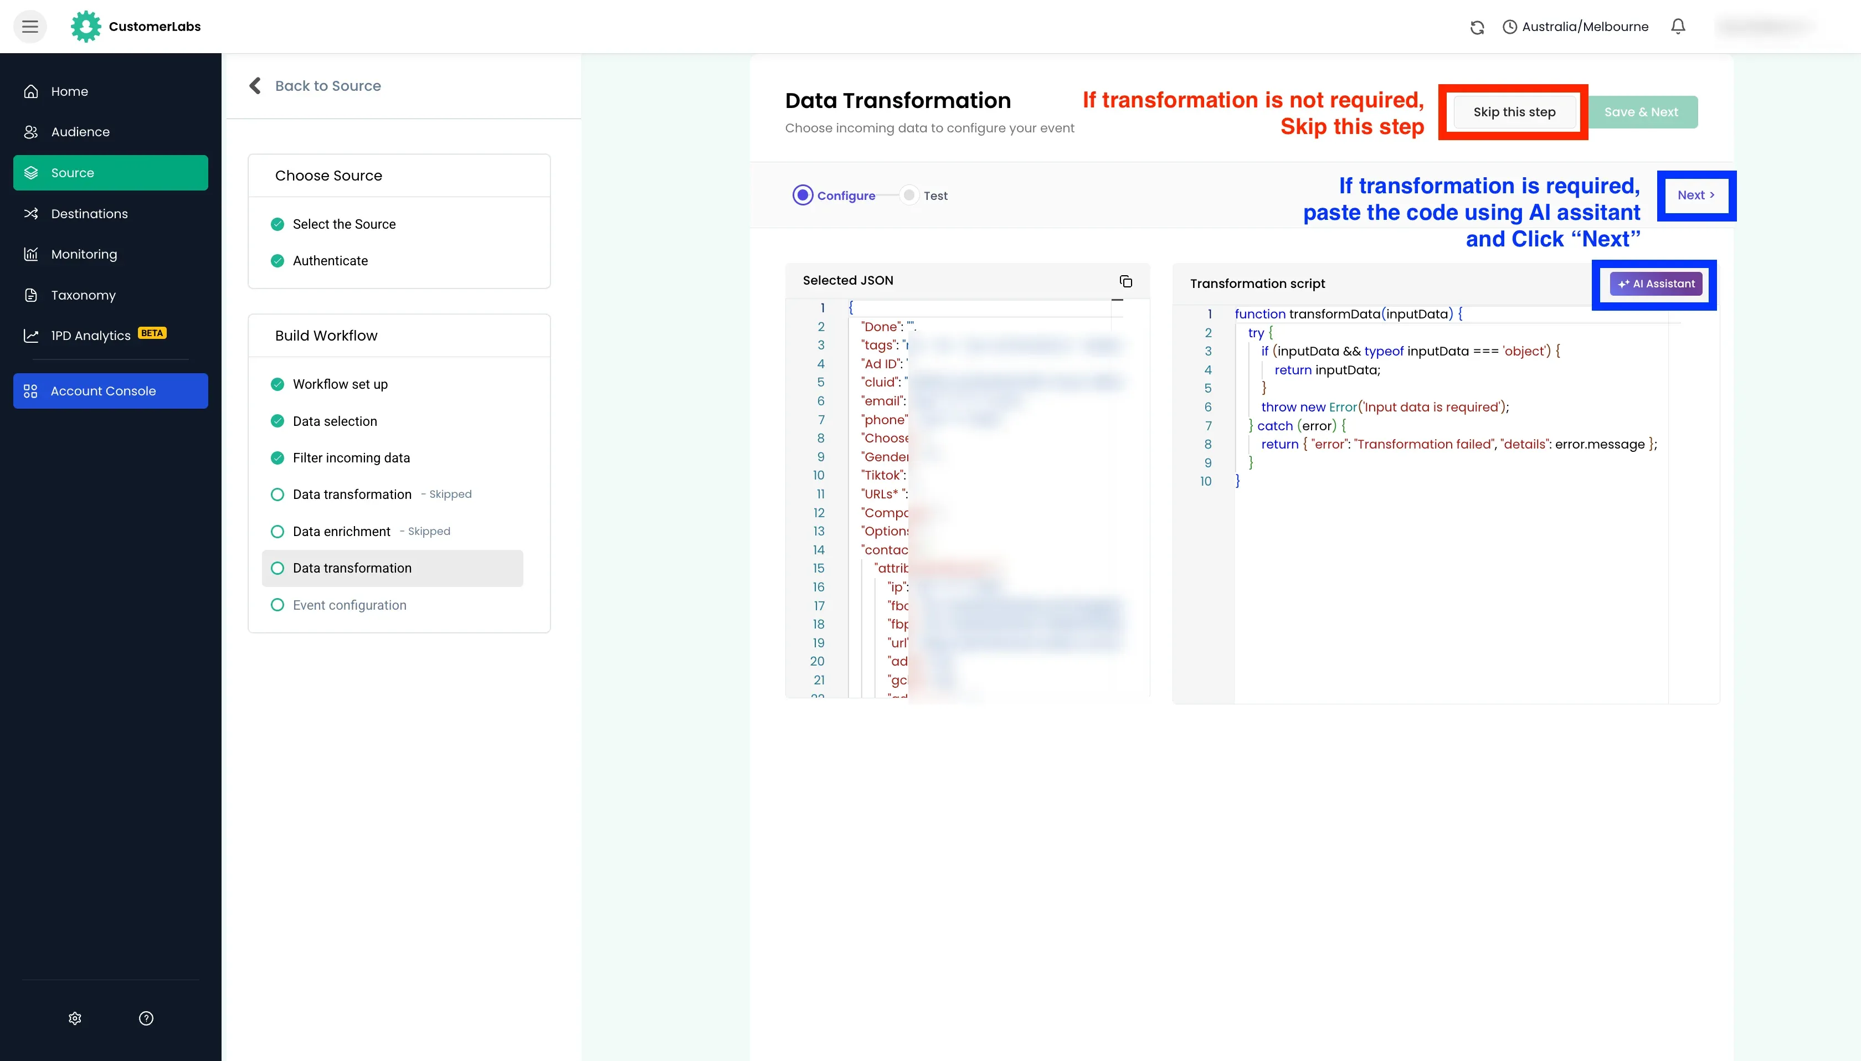Open the Australia/Melbourne timezone selector
The image size is (1861, 1061).
(1575, 27)
